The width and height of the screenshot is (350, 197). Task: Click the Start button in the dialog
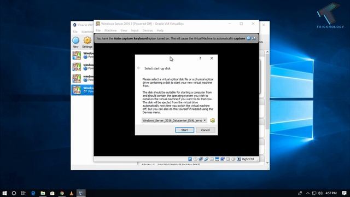pos(185,130)
